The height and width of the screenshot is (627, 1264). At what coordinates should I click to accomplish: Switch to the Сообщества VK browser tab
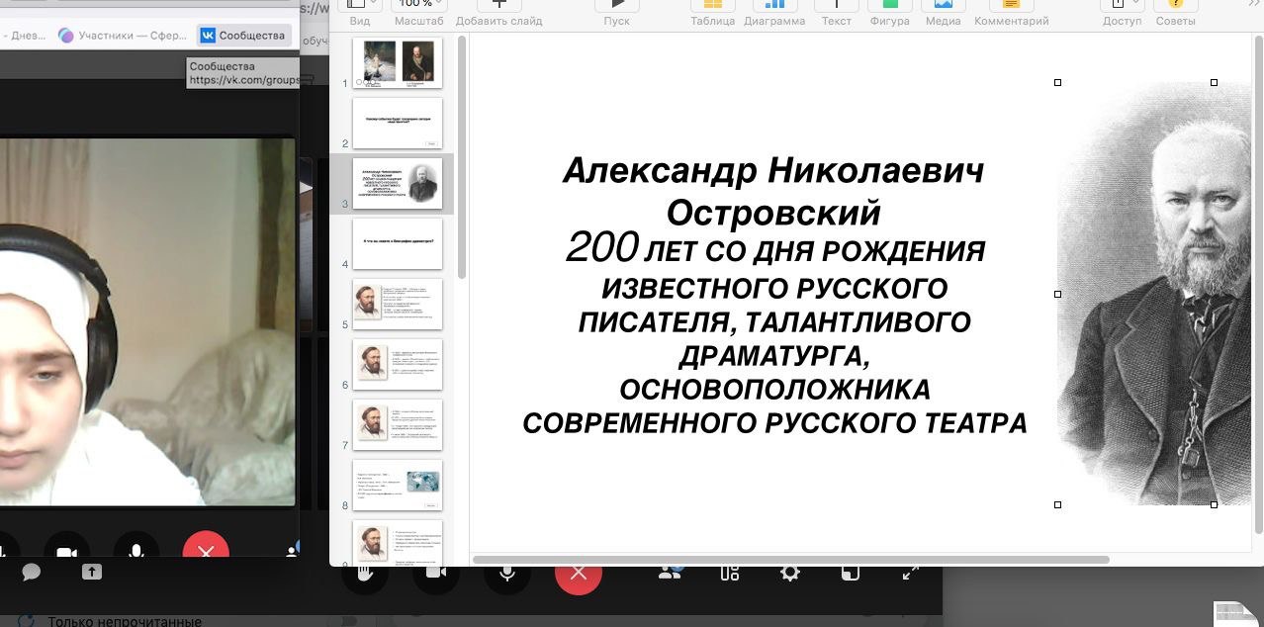242,36
